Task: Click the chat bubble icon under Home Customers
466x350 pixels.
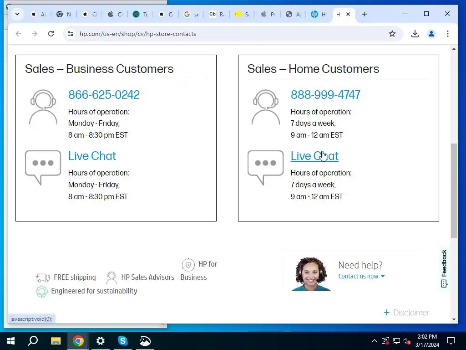Action: [265, 168]
